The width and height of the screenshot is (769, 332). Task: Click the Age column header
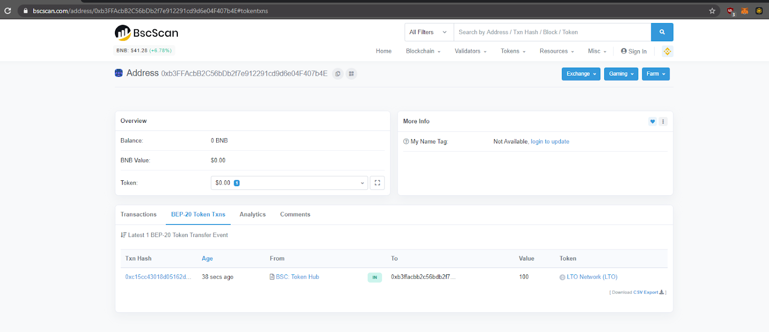(x=207, y=259)
